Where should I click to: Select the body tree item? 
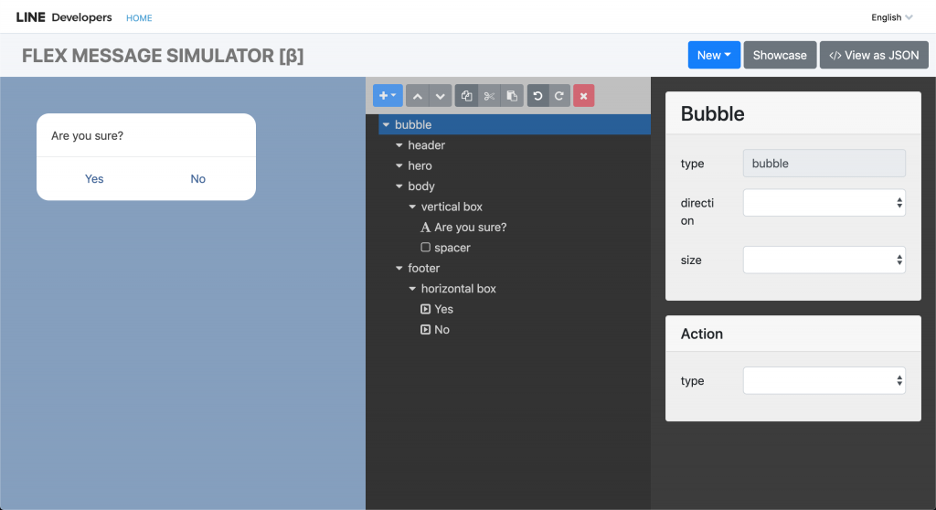point(420,186)
